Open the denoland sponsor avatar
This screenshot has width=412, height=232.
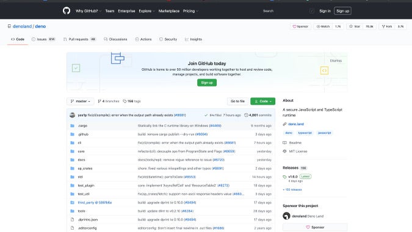coord(286,216)
